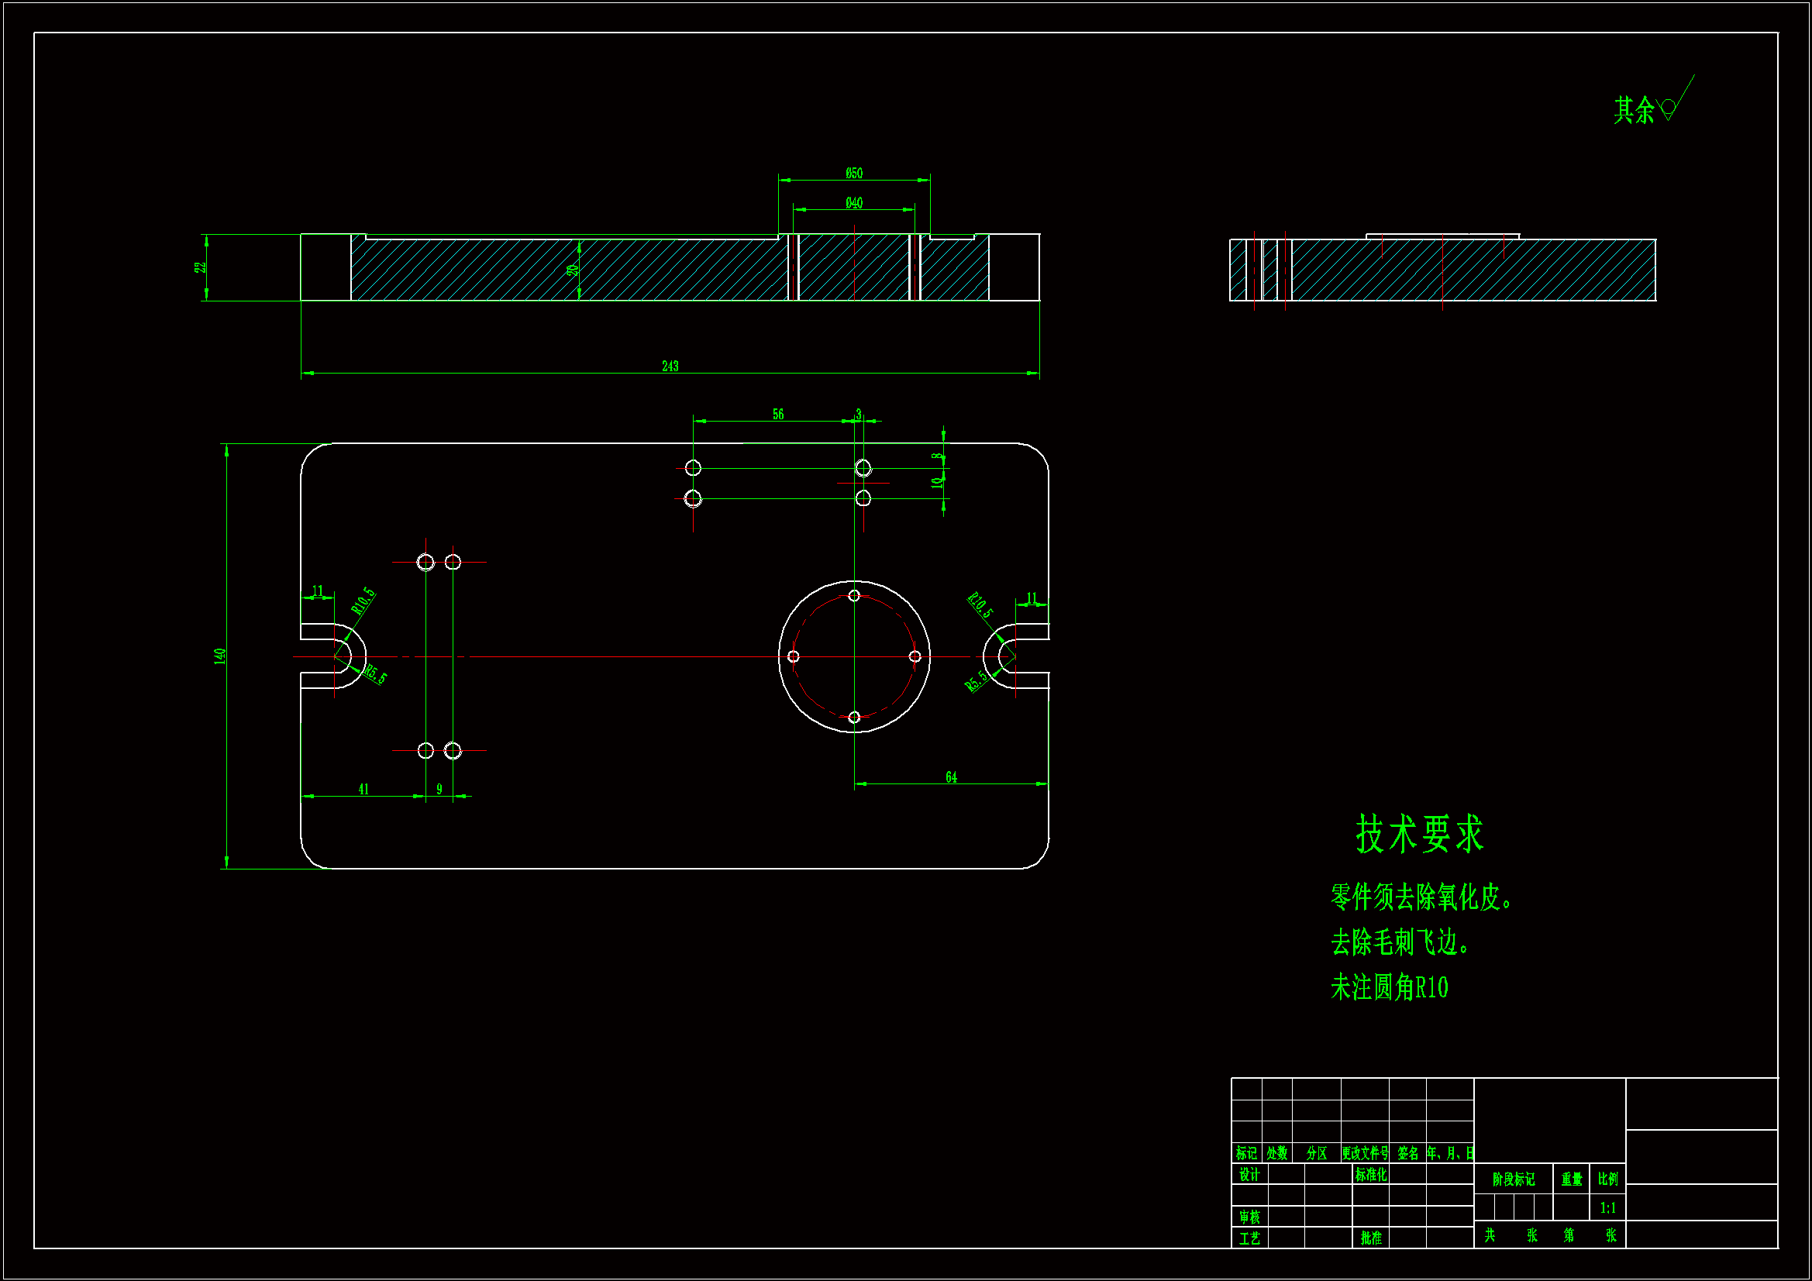Select the 1:1 scale value cell
This screenshot has height=1281, width=1812.
tap(1607, 1207)
